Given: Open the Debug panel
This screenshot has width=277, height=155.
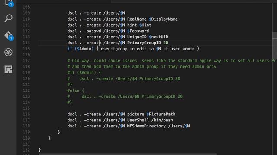Looking at the screenshot, I should click(8, 52).
